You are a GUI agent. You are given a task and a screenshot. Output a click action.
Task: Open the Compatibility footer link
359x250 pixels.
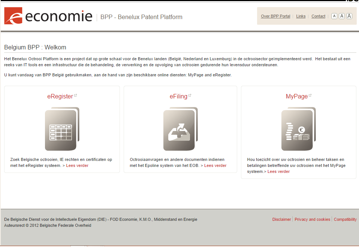(345, 219)
